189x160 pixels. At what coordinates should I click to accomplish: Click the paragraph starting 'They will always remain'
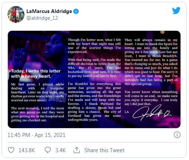coord(151,62)
